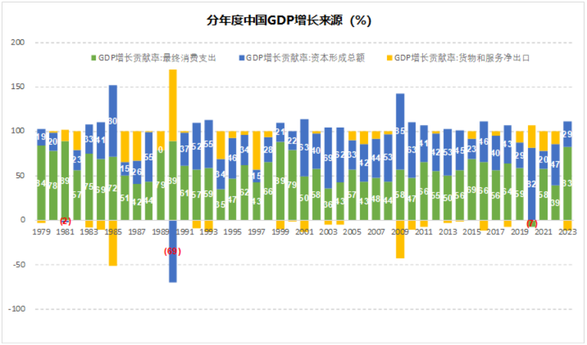Click the 2023 green consumption bar
The image size is (587, 345).
[x=567, y=183]
